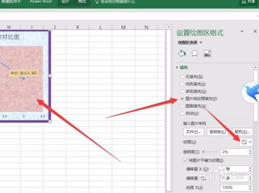Click the 刻度 X(X) field showing 100%
The image size is (259, 193).
234,187
